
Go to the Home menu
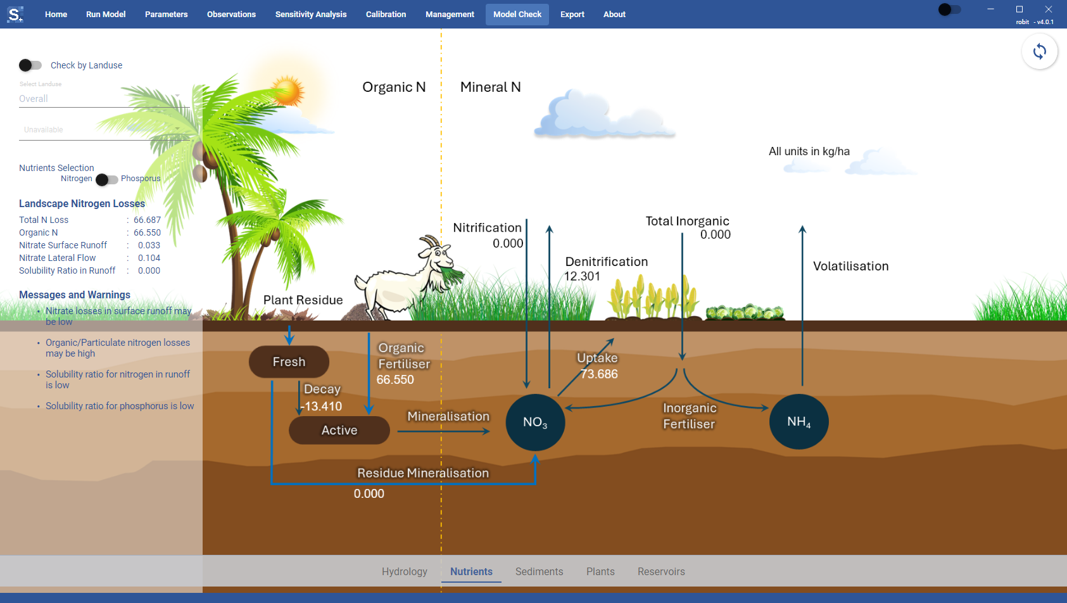pyautogui.click(x=56, y=14)
